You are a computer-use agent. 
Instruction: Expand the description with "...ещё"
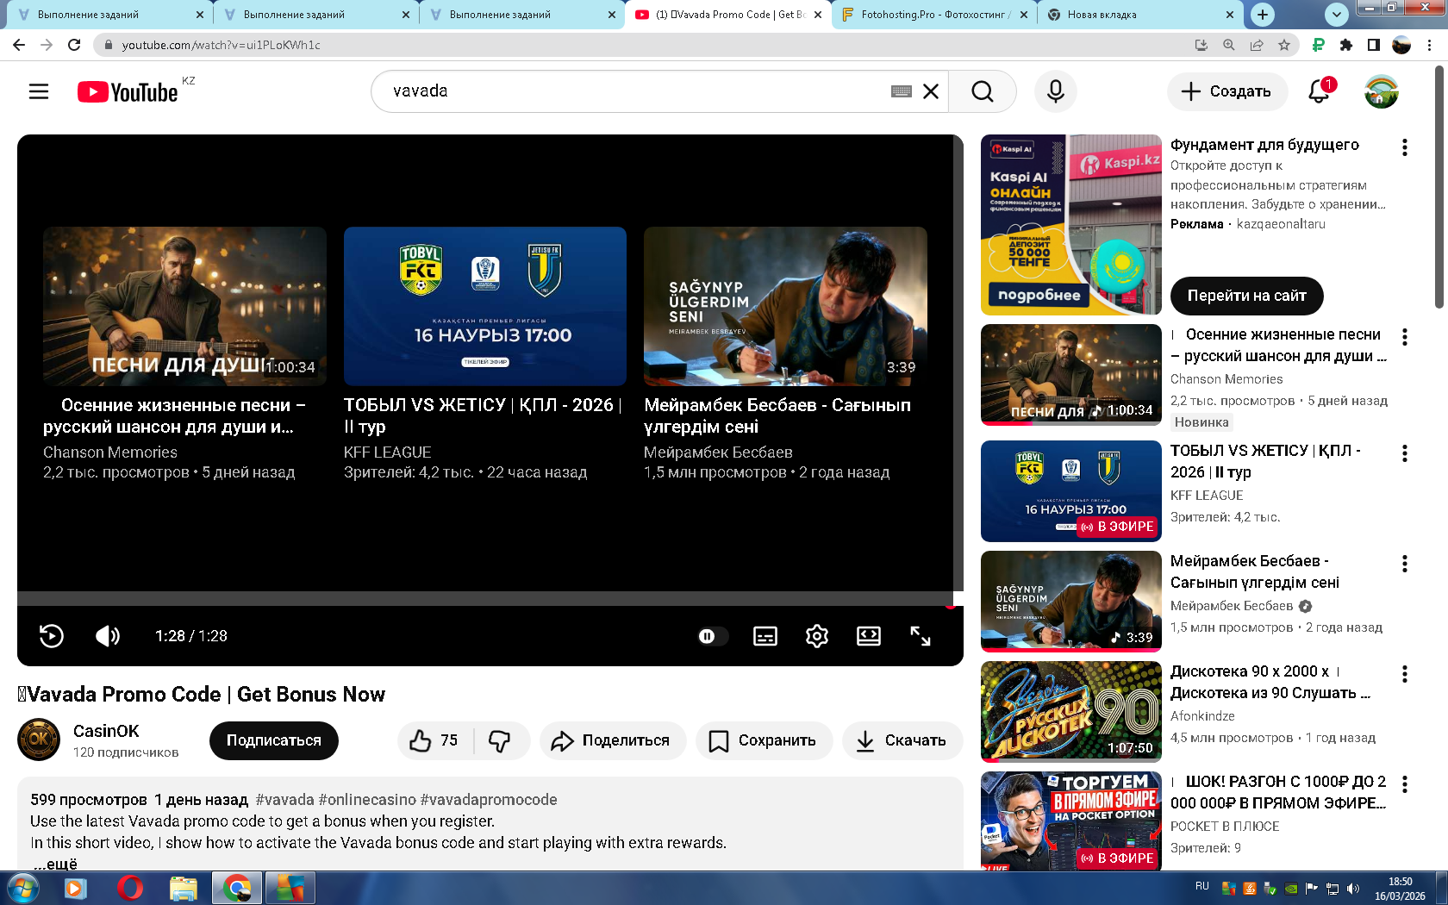tap(56, 864)
